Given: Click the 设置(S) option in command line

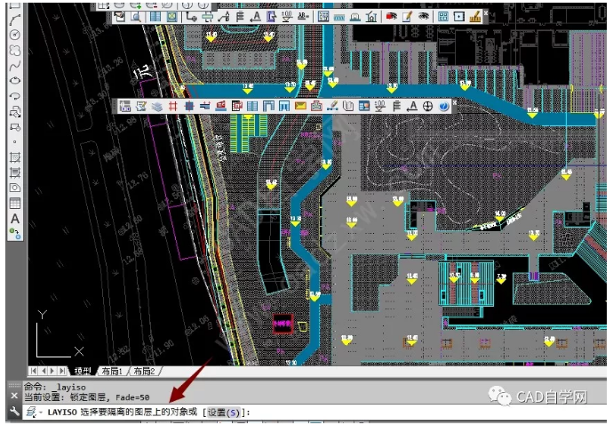Looking at the screenshot, I should click(x=224, y=413).
